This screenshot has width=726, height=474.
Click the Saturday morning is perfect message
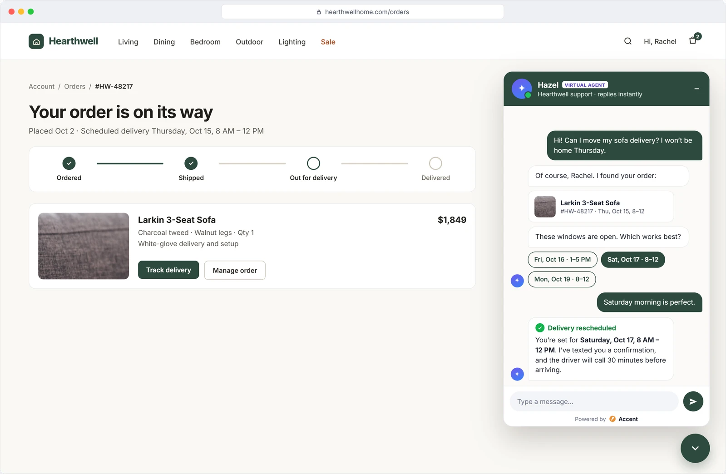click(x=649, y=302)
